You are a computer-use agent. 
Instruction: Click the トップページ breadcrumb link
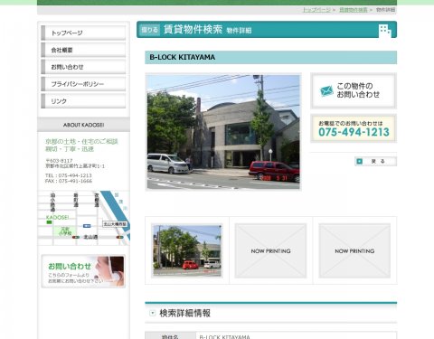[316, 10]
